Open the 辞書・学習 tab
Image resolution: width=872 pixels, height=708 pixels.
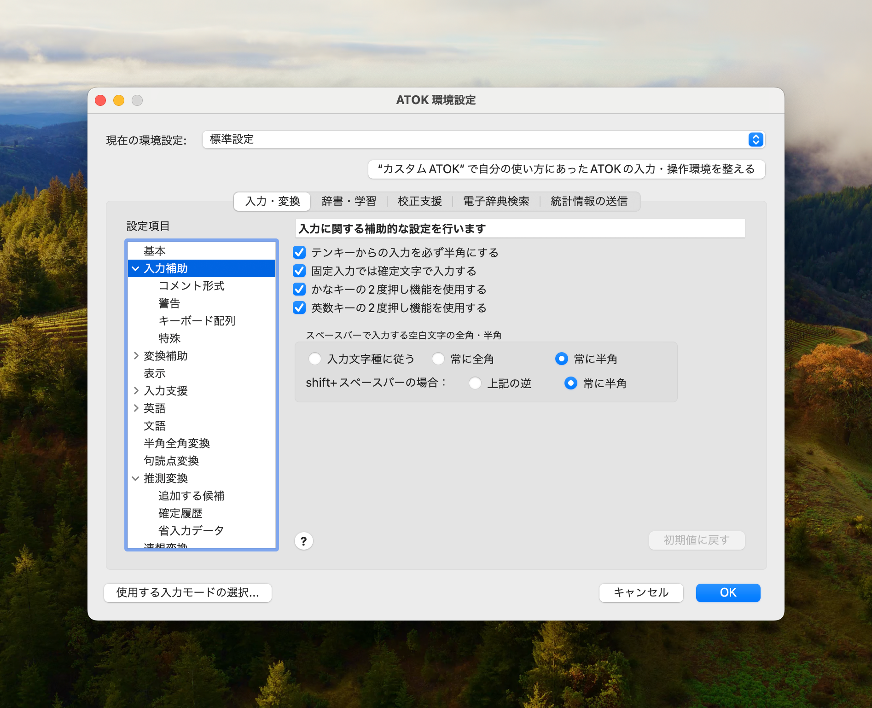point(349,201)
